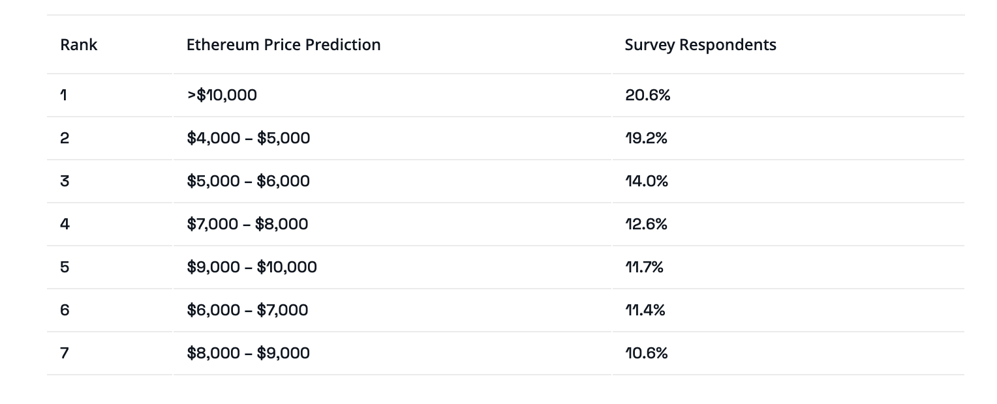The width and height of the screenshot is (997, 404).
Task: Select the 20.6% respondents cell
Action: pyautogui.click(x=647, y=95)
